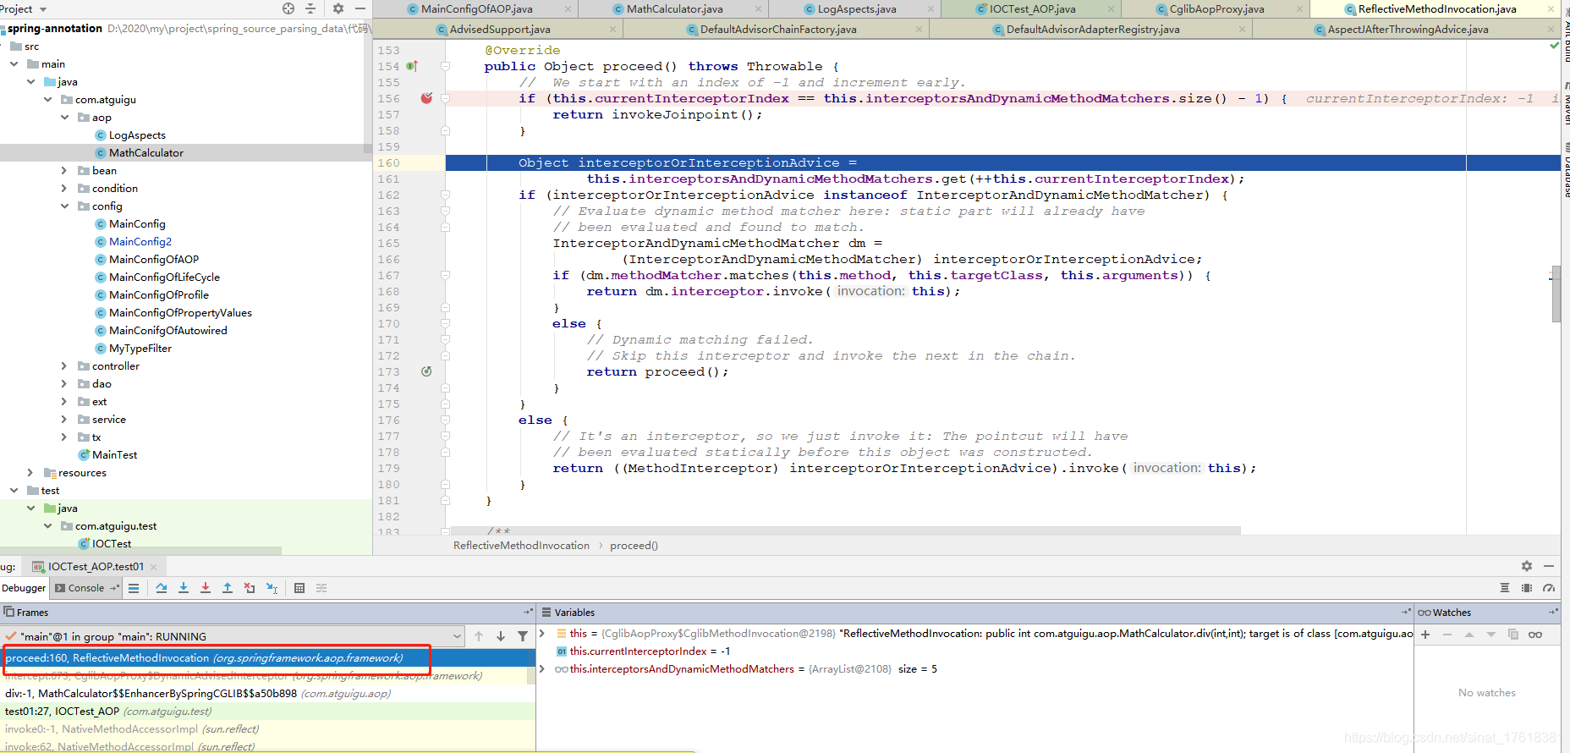
Task: Select div:-1 MathCalculator enhancer frame
Action: point(267,693)
